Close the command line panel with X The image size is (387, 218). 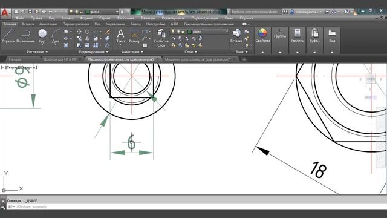(3, 201)
